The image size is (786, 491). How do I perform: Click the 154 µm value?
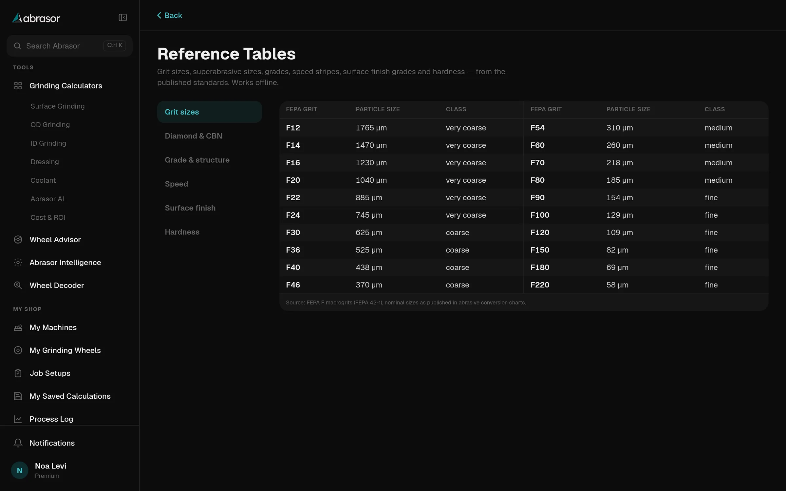click(x=620, y=198)
